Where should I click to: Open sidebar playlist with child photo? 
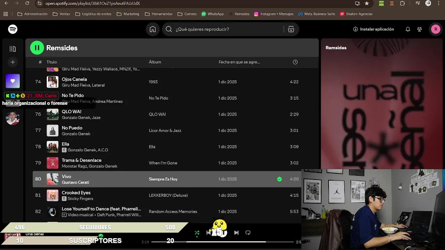pos(13,118)
